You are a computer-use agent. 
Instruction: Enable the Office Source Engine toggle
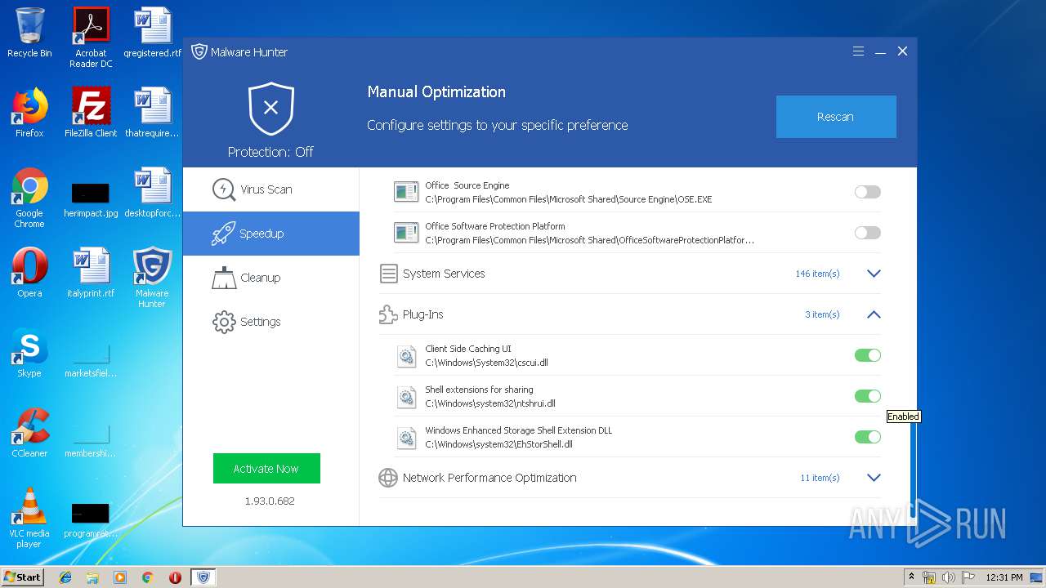(x=868, y=192)
